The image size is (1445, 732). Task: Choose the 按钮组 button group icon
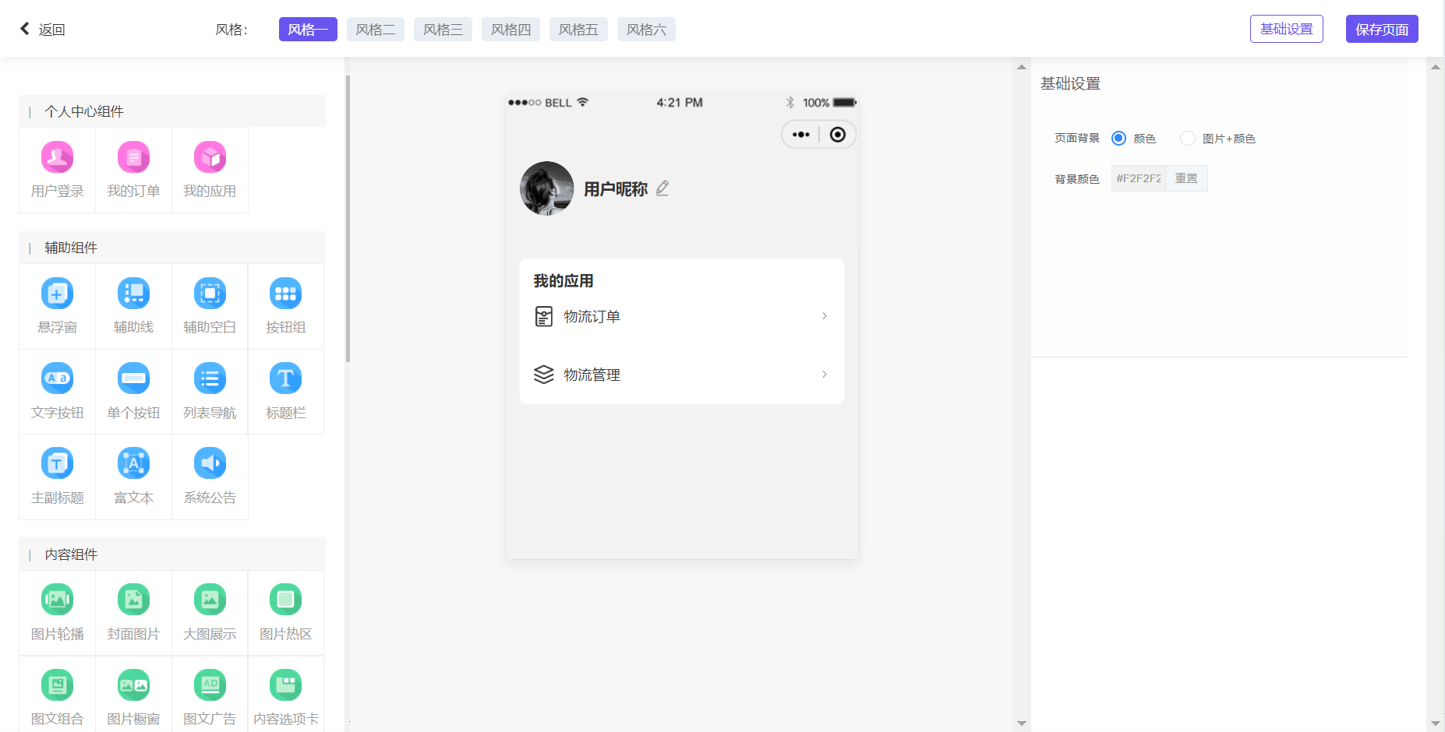(x=285, y=294)
